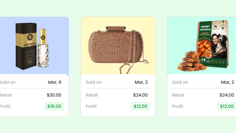Click the Retail label on clutch card
Image resolution: width=236 pixels, height=133 pixels.
tap(92, 95)
